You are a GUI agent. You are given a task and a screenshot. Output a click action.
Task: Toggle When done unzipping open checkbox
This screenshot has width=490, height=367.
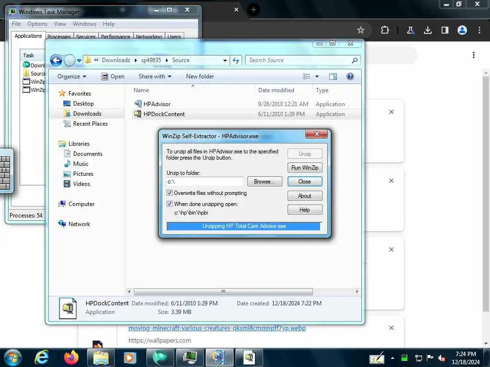tap(170, 204)
